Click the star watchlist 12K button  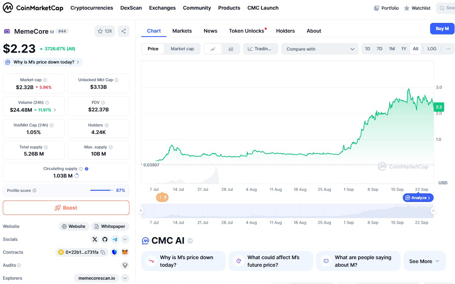coord(105,31)
